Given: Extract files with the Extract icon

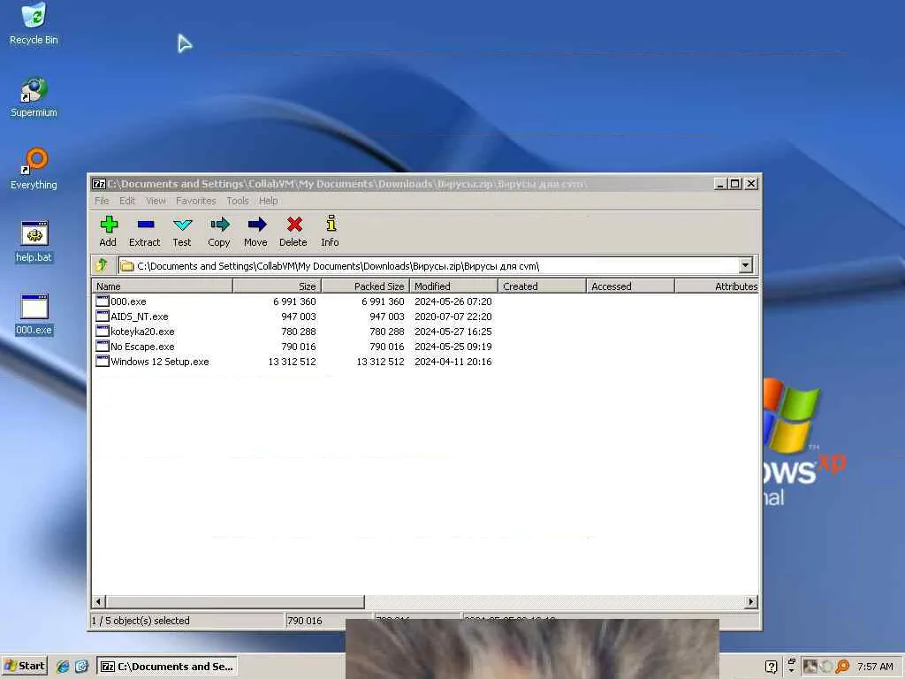Looking at the screenshot, I should 145,225.
